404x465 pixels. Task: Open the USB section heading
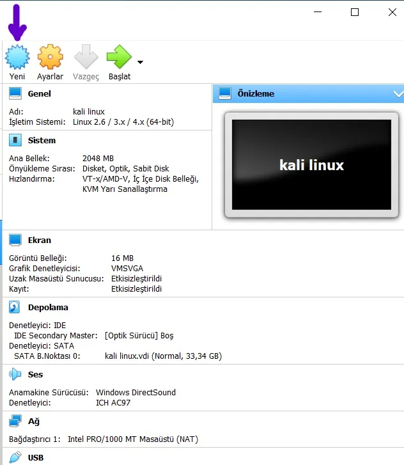pyautogui.click(x=36, y=457)
